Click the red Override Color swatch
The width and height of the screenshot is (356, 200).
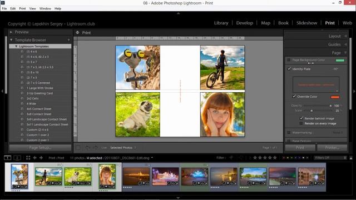335,97
